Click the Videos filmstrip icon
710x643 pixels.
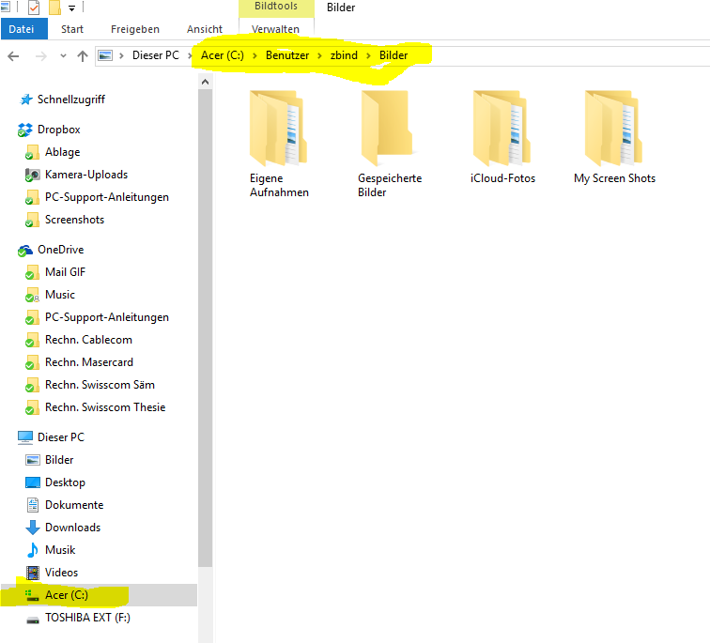pyautogui.click(x=33, y=573)
